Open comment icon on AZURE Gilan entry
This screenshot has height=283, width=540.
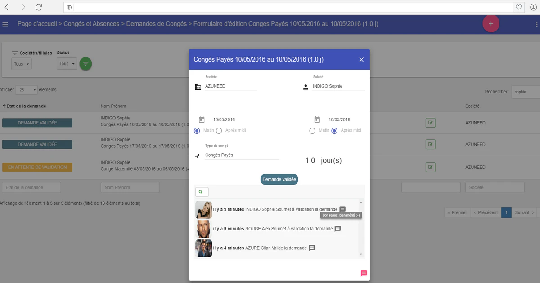(x=311, y=248)
